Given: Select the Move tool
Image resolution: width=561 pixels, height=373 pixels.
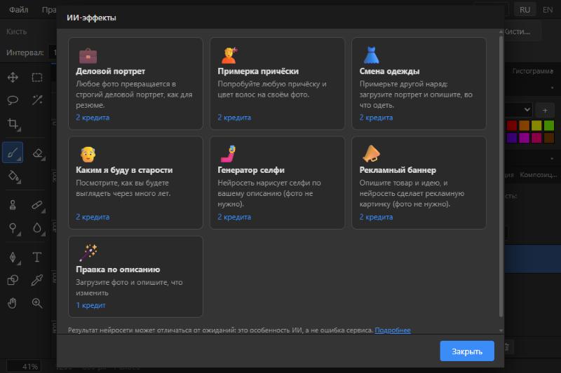Looking at the screenshot, I should [13, 78].
